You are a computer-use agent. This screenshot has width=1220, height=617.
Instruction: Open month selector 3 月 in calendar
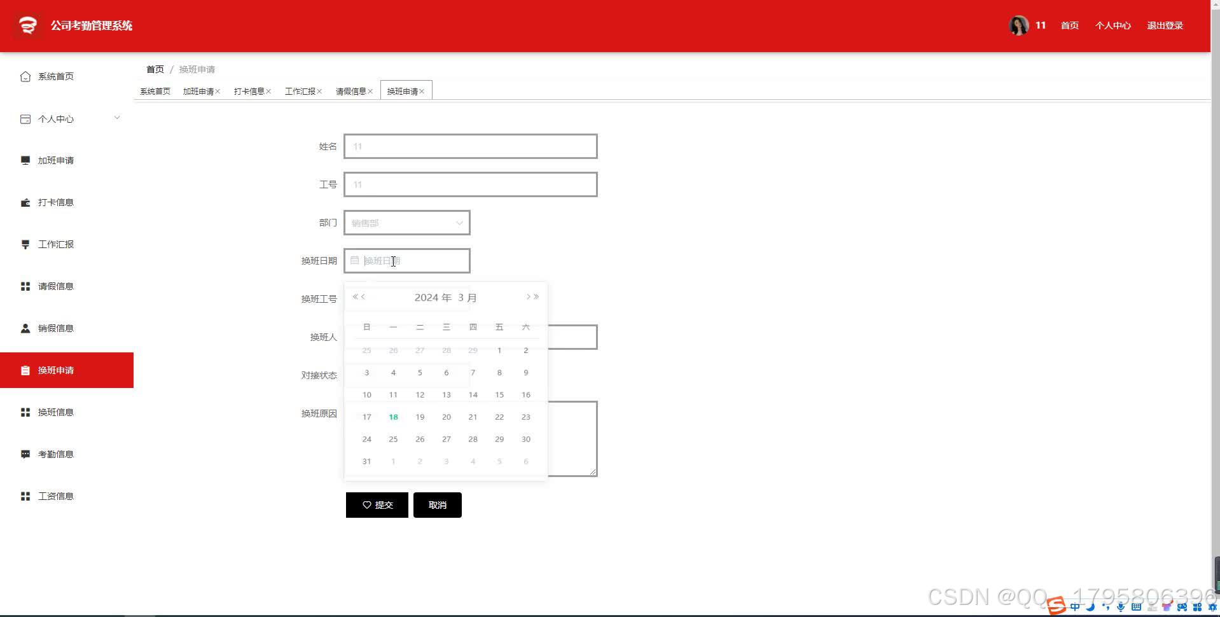(468, 298)
